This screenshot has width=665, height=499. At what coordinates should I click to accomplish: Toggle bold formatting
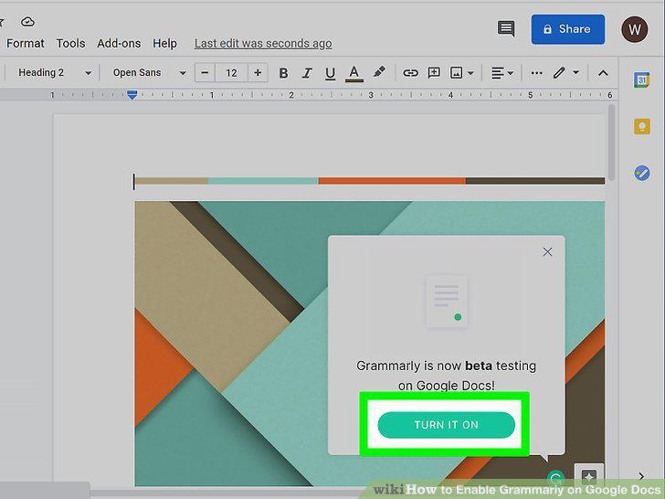tap(283, 73)
